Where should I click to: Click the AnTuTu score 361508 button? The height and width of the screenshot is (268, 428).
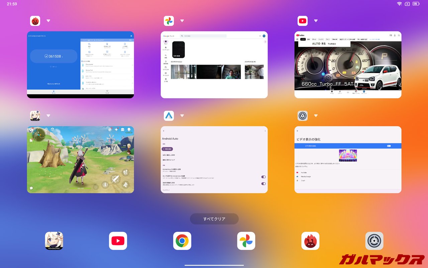pyautogui.click(x=54, y=56)
